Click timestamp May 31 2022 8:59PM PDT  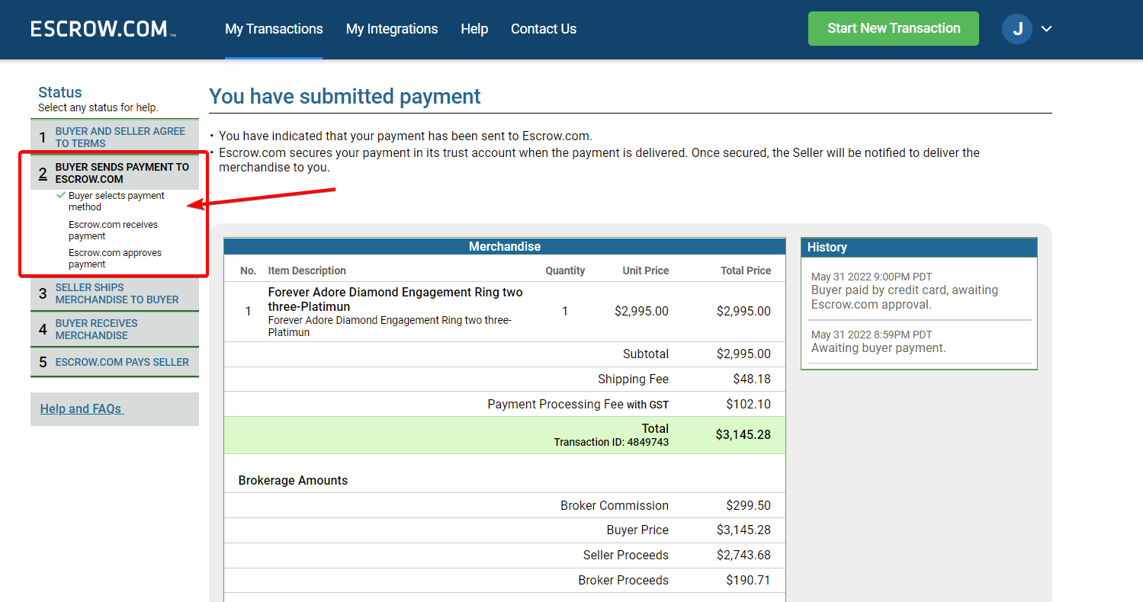click(x=872, y=335)
